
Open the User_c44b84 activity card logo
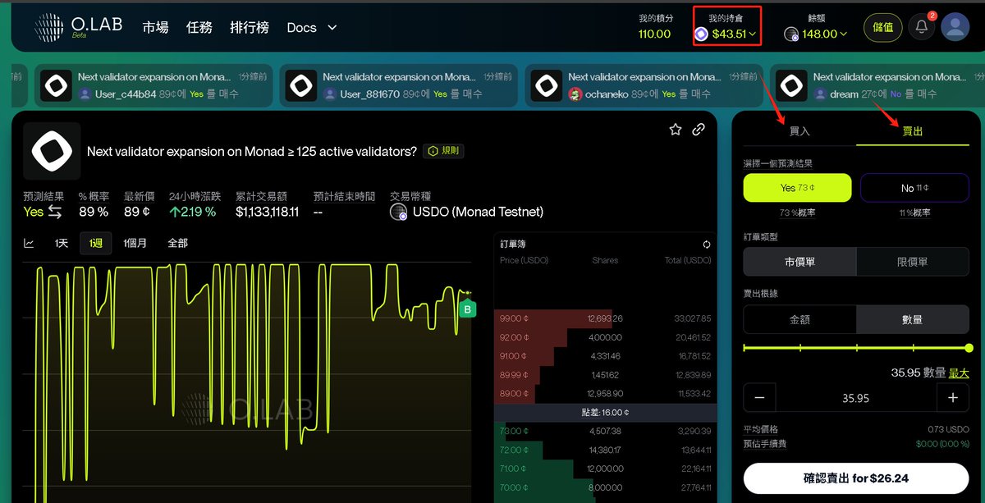(57, 85)
